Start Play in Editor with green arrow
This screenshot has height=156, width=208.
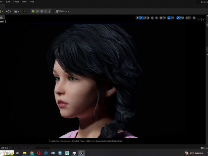coord(33,11)
